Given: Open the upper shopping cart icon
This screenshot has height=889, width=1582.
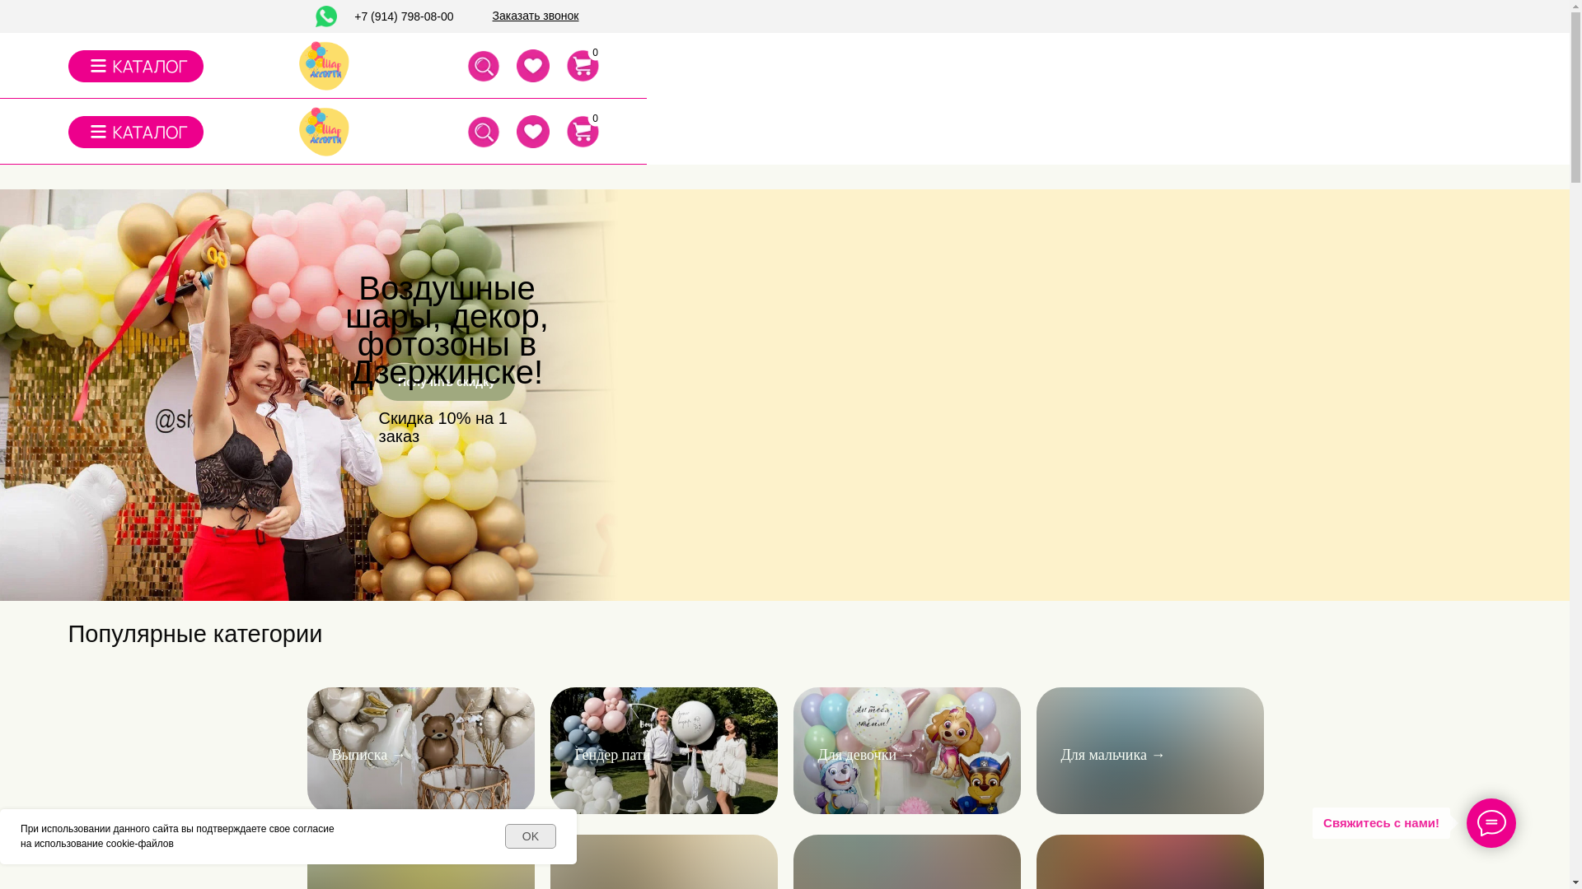Looking at the screenshot, I should pos(583,66).
